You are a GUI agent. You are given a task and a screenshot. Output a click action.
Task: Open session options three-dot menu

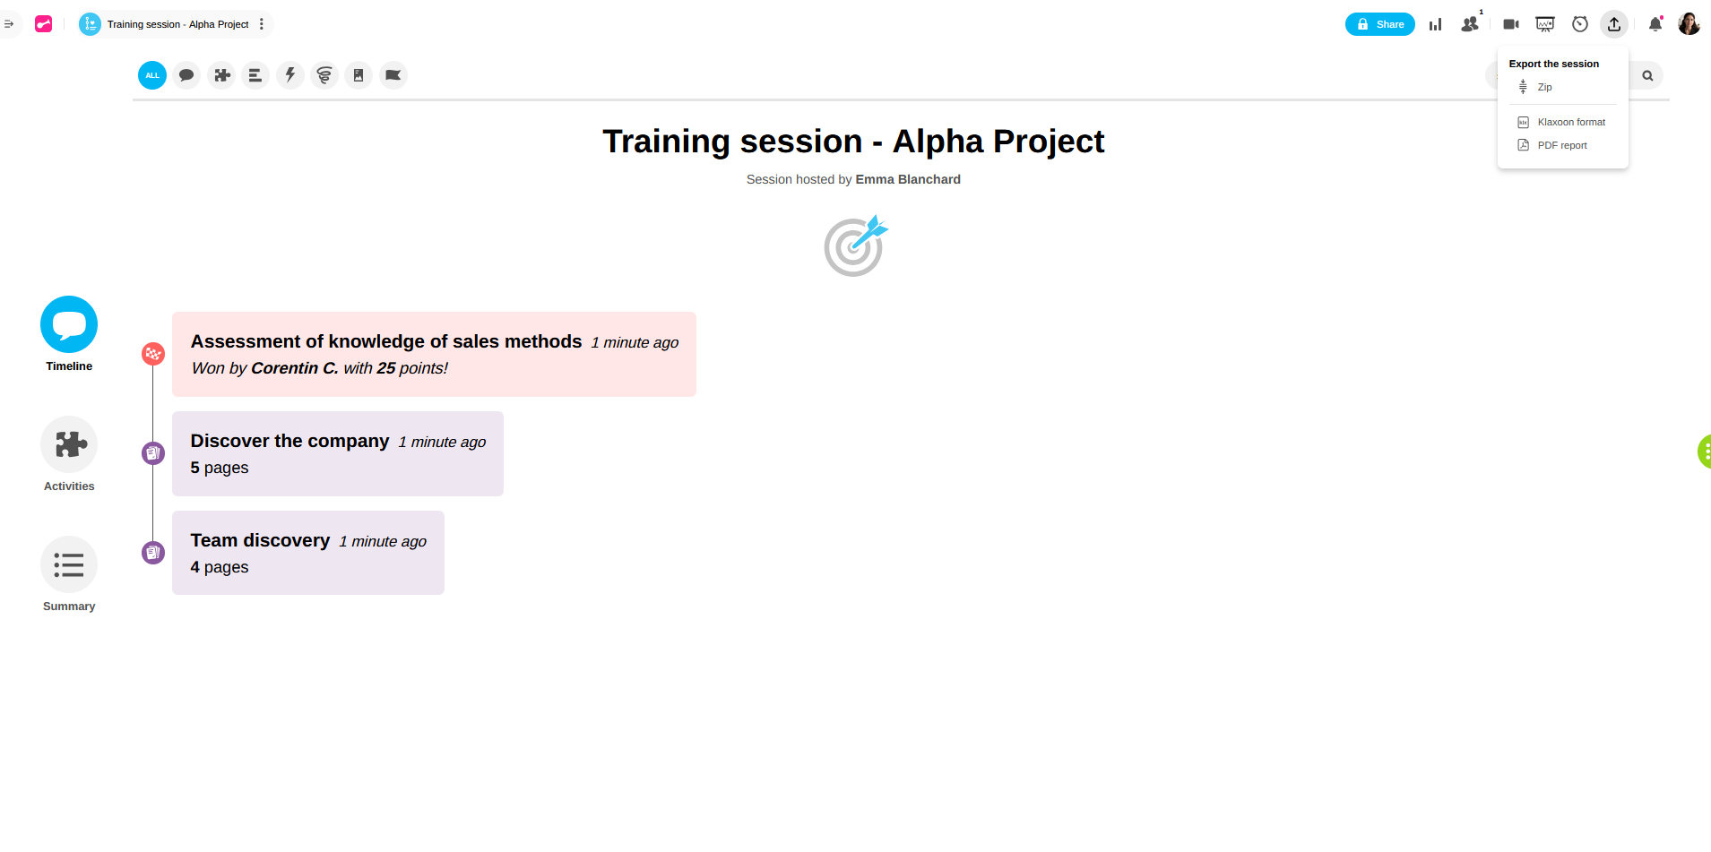pos(262,24)
